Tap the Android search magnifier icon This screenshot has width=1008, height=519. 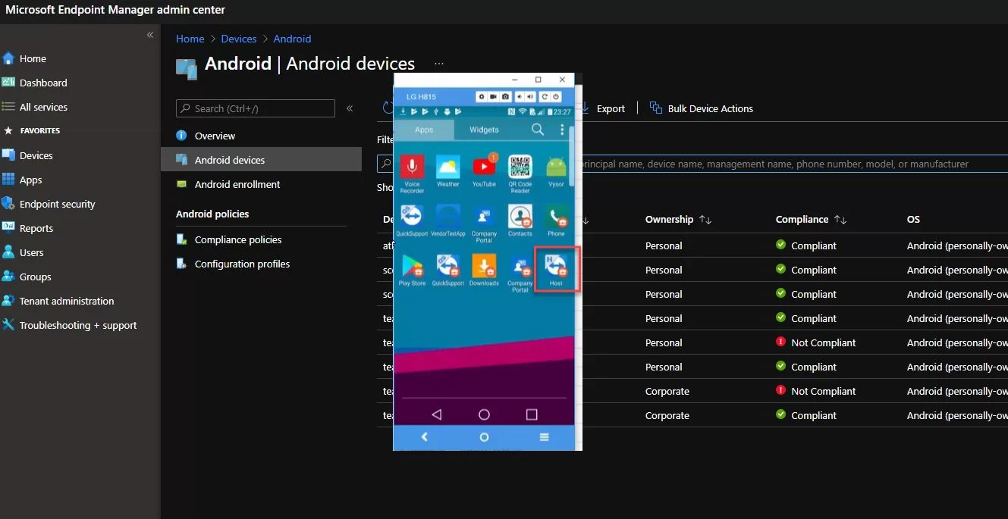point(538,130)
